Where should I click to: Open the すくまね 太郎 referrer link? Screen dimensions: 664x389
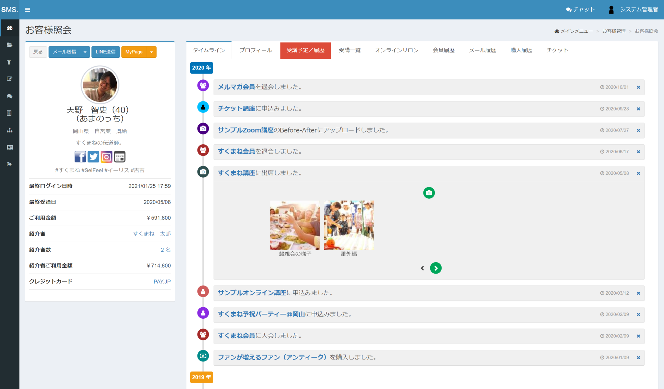point(152,234)
